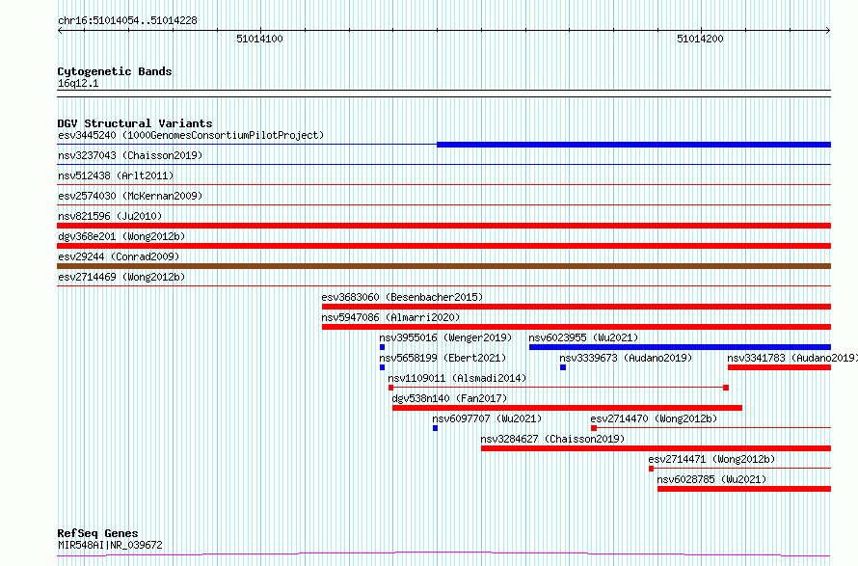Click nsv6023955 (Wu2021) label
The image size is (858, 566).
(583, 337)
